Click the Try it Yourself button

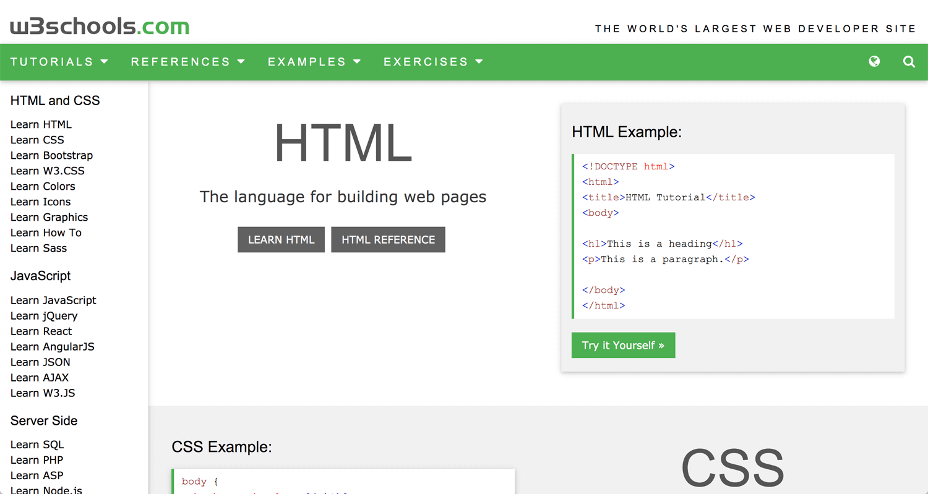click(x=623, y=345)
